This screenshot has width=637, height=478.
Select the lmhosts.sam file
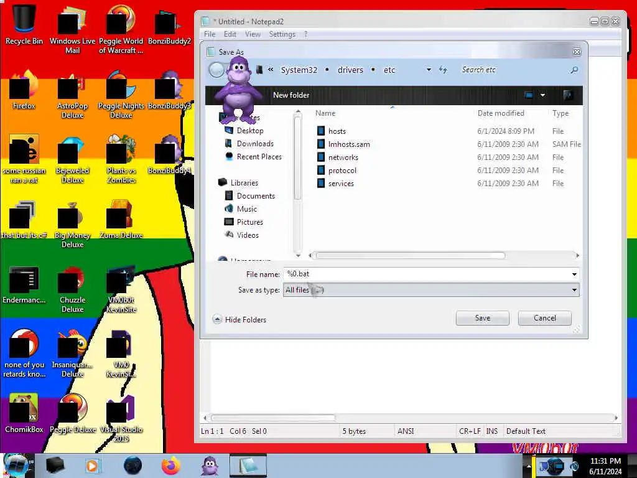click(x=349, y=144)
